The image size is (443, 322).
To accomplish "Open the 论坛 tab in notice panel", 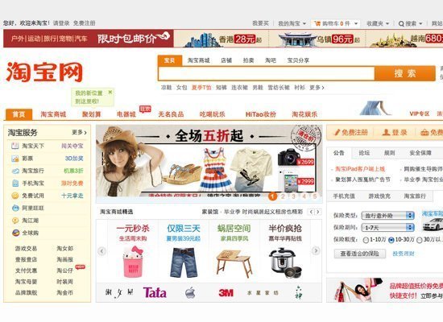I will pos(364,153).
